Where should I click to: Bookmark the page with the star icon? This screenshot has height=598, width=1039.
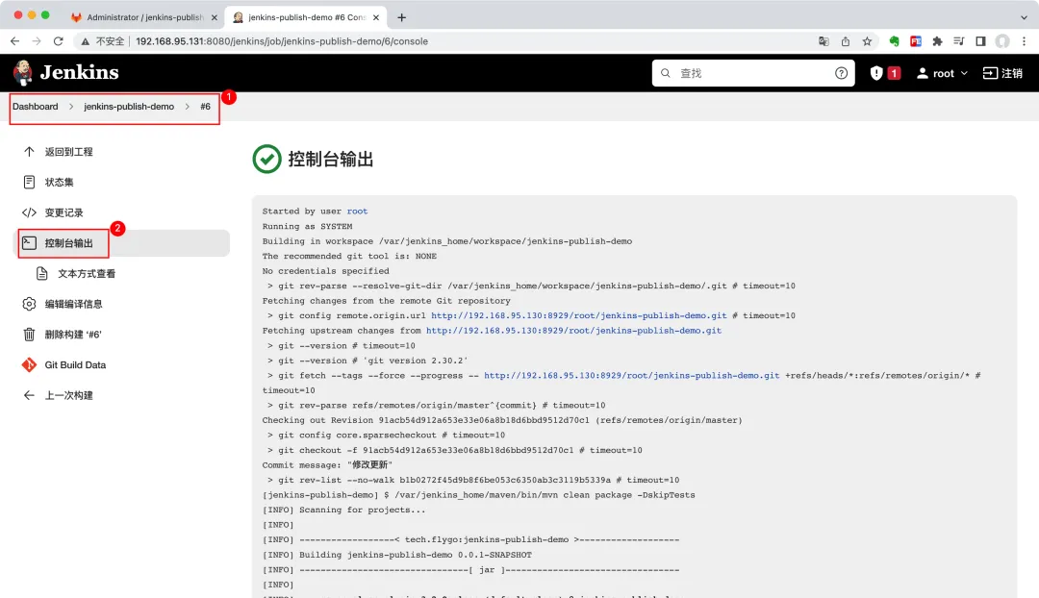tap(867, 41)
